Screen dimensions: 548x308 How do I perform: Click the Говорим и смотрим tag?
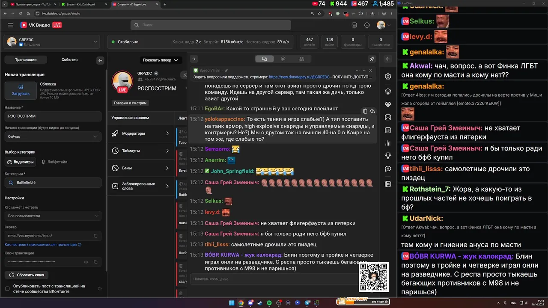coord(130,103)
